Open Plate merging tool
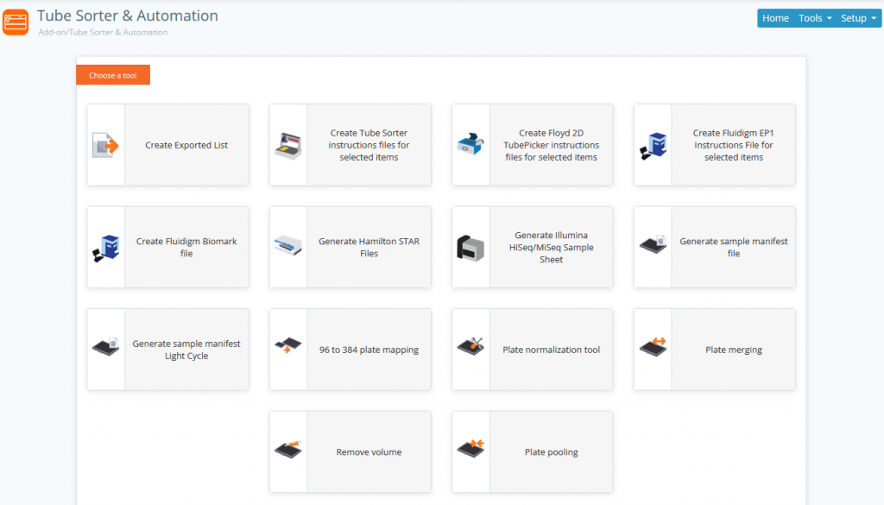This screenshot has width=884, height=505. 715,350
